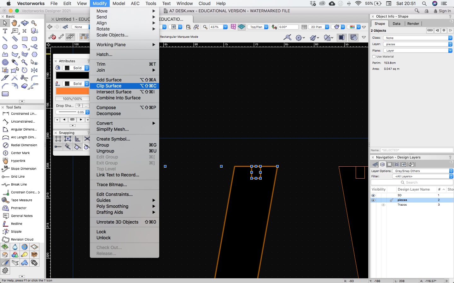Image resolution: width=454 pixels, height=283 pixels.
Task: Choose the Spiral tool
Action: [x=5, y=62]
